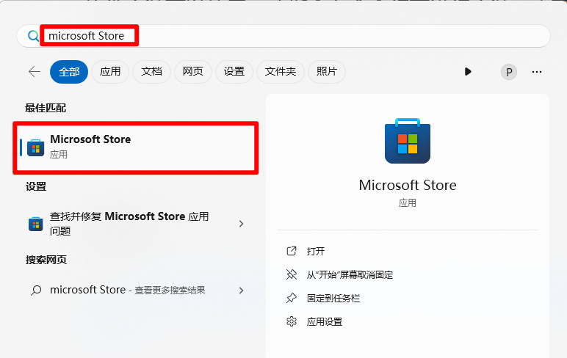Open the P account avatar
Image resolution: width=567 pixels, height=358 pixels.
click(x=509, y=72)
